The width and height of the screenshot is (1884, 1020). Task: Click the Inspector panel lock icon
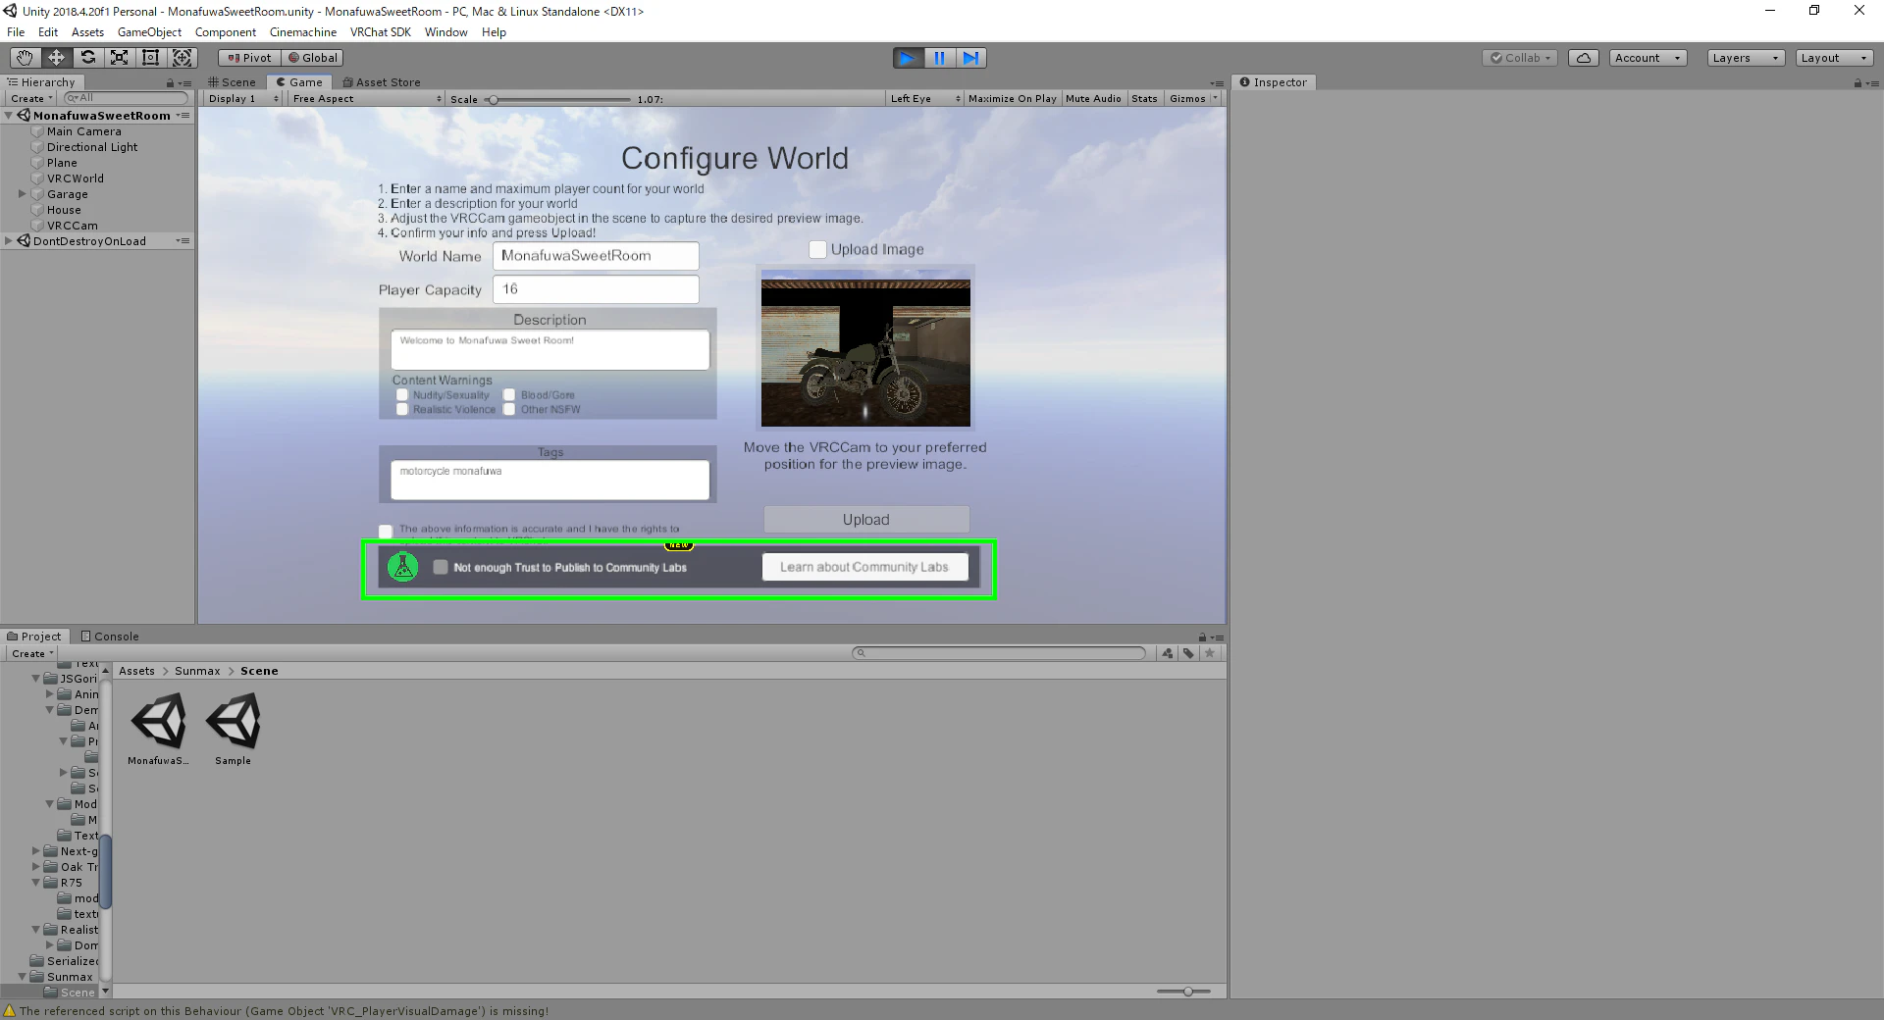click(1858, 83)
